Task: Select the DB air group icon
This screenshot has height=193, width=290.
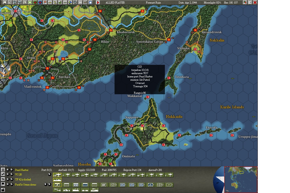Action: 57,175
